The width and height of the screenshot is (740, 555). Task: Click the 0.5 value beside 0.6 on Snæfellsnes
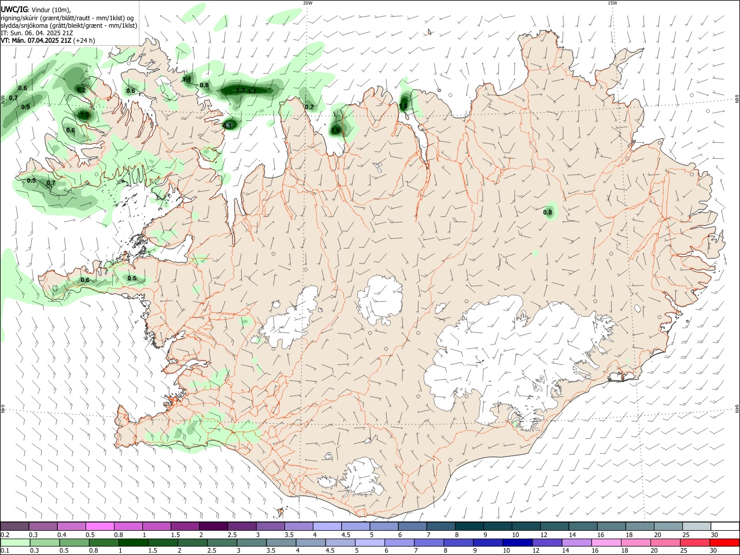point(132,279)
